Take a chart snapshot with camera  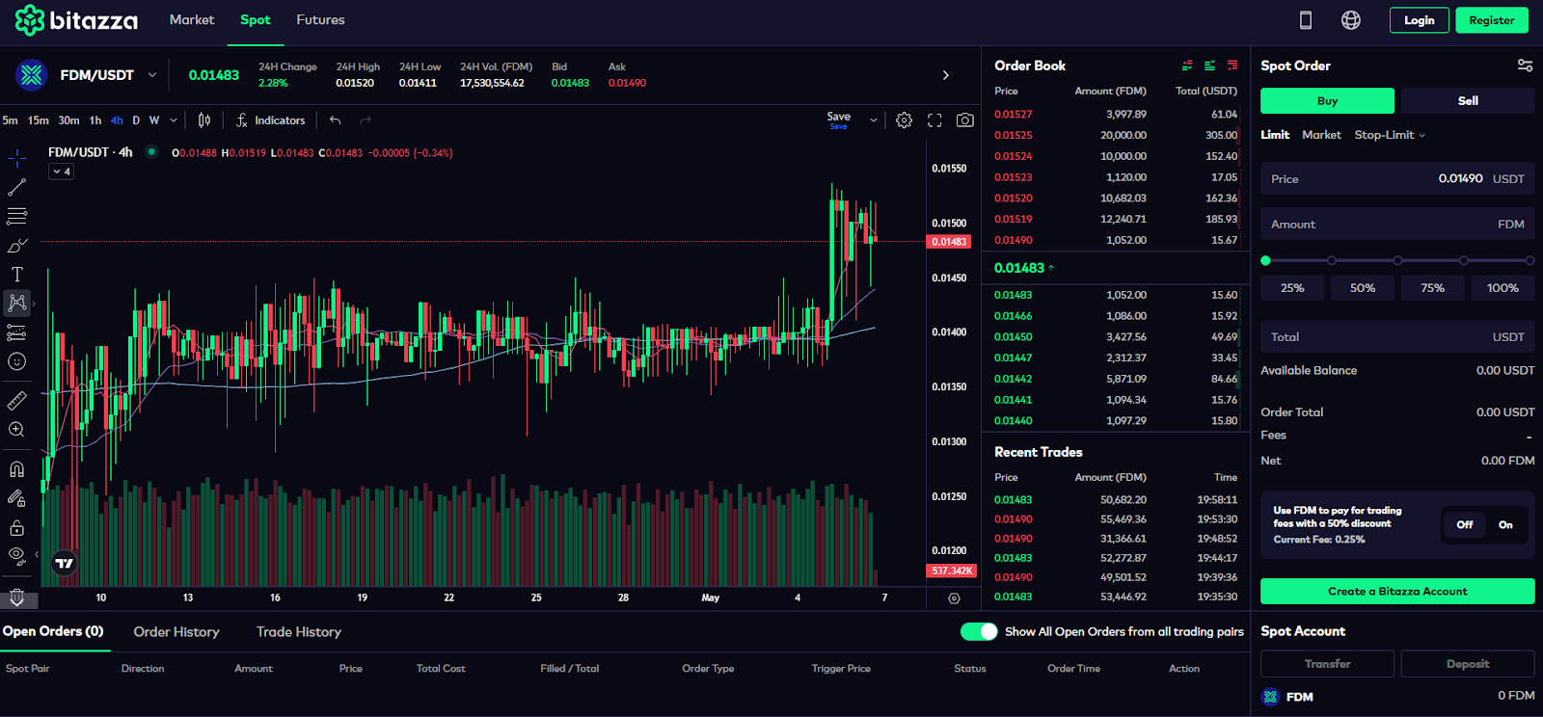click(964, 120)
